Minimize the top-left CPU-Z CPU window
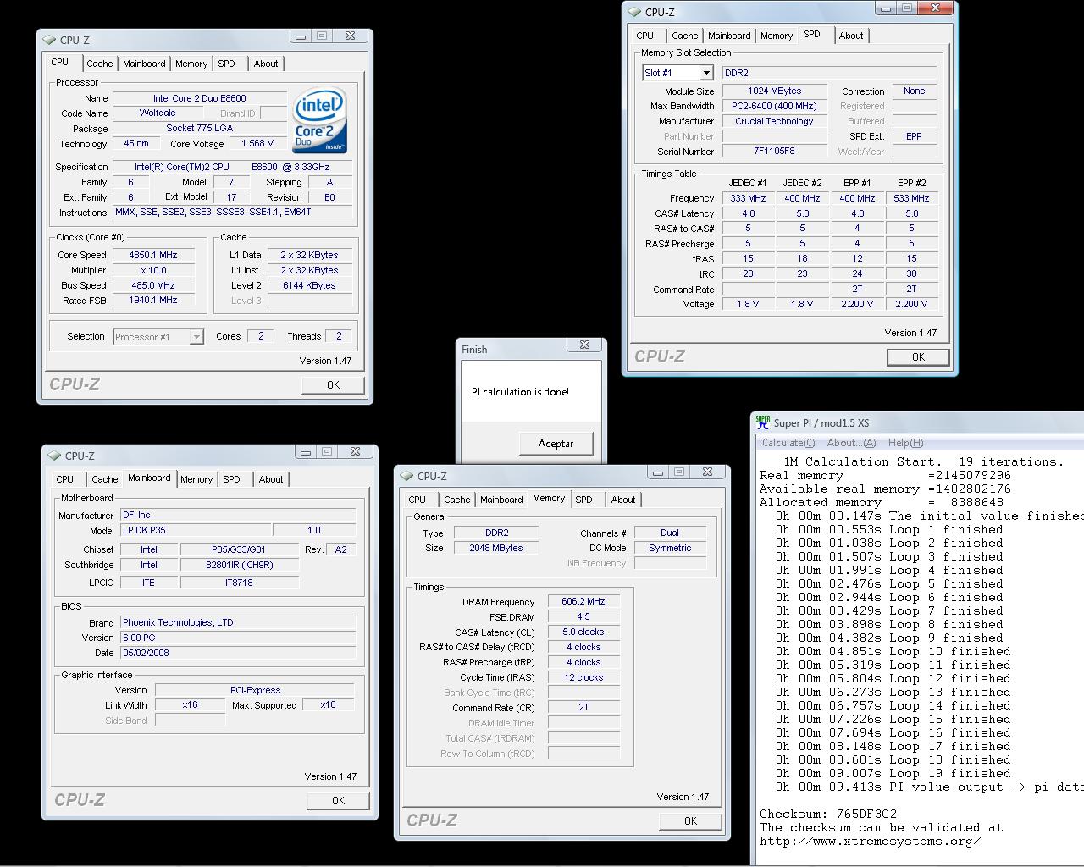This screenshot has width=1084, height=867. (x=300, y=36)
